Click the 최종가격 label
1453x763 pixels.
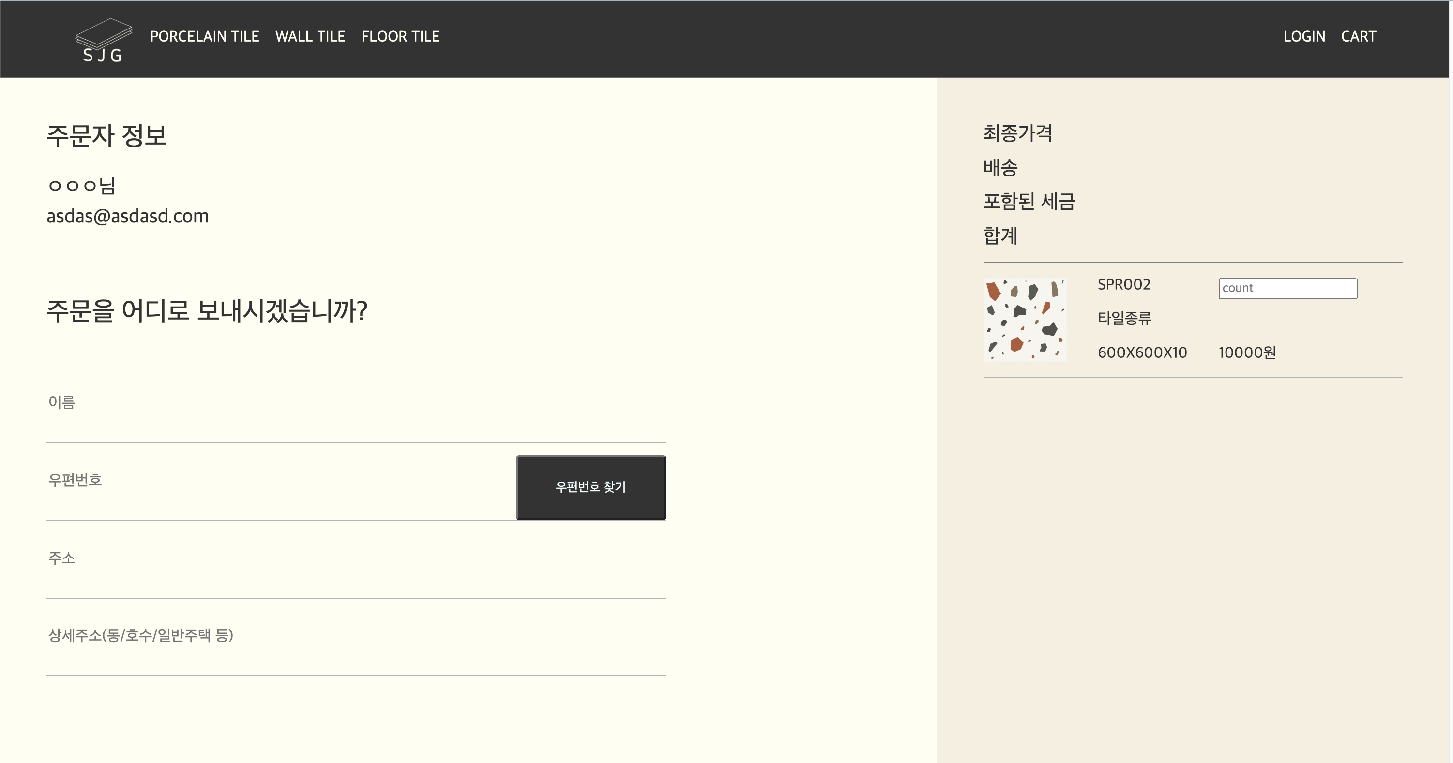(1017, 133)
